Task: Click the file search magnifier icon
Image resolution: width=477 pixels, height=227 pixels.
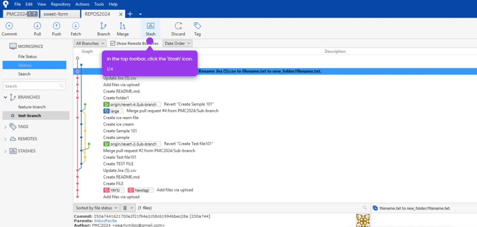Action: pos(365,208)
